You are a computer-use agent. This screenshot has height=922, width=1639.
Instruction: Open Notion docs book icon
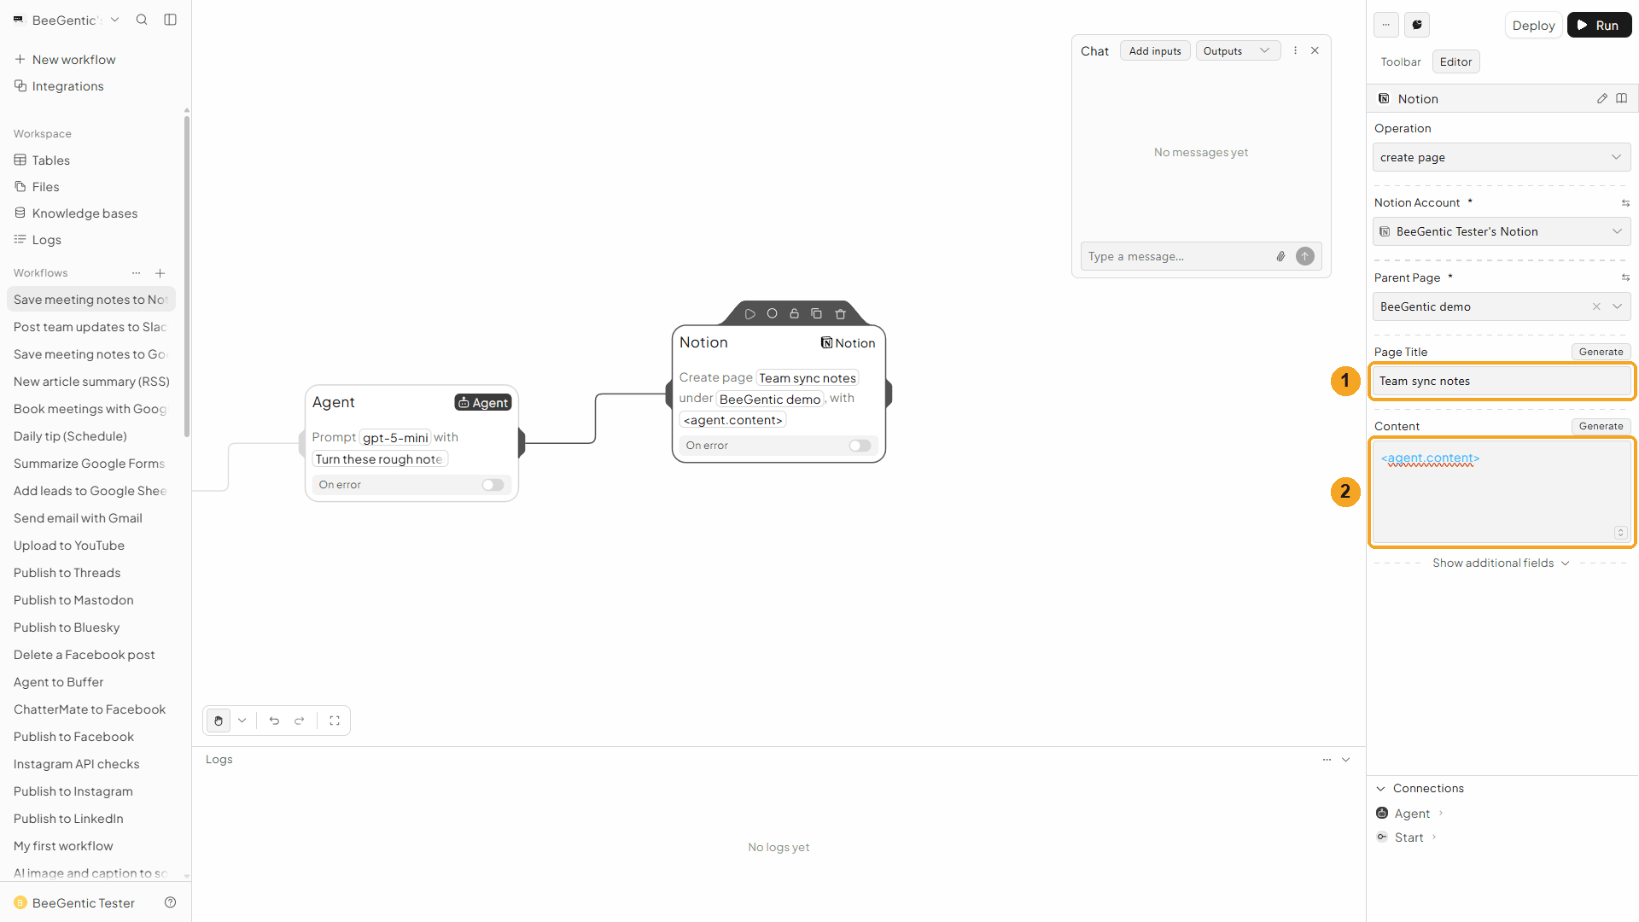pyautogui.click(x=1622, y=98)
